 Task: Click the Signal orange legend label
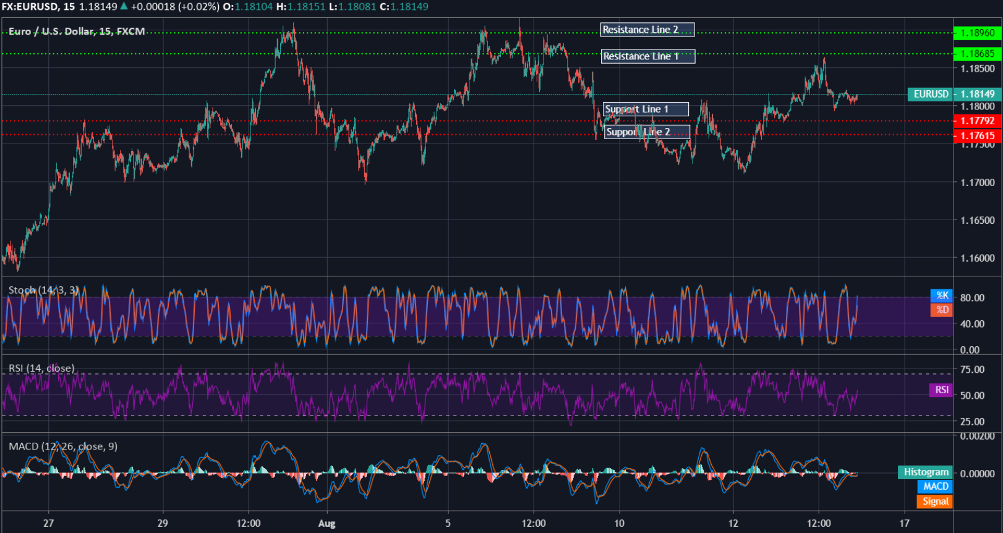pos(936,501)
